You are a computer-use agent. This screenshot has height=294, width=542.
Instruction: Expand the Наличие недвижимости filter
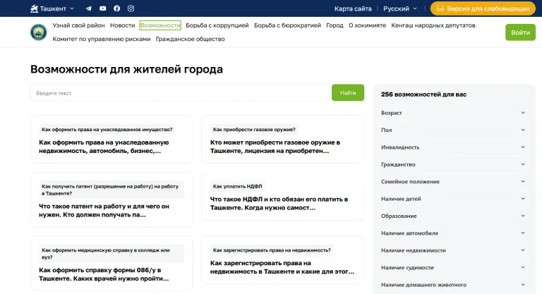[x=453, y=250]
